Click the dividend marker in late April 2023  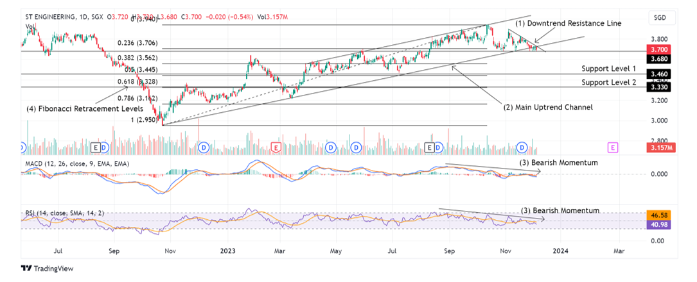click(331, 147)
